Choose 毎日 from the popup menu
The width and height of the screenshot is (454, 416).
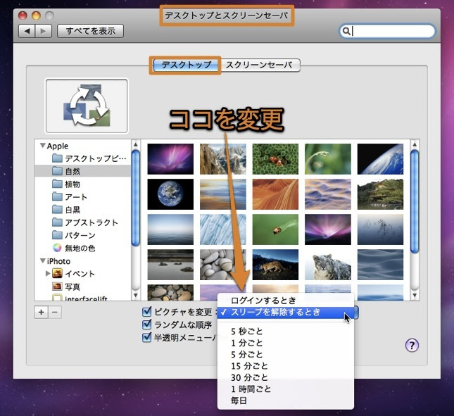pos(286,401)
